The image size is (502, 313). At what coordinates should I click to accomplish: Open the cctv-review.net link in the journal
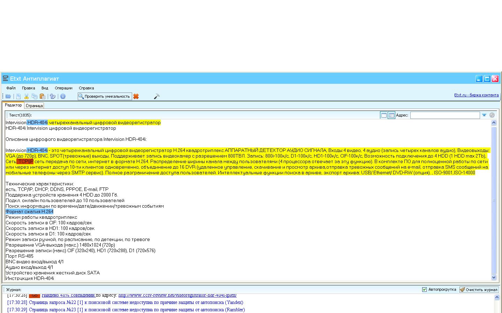click(177, 295)
